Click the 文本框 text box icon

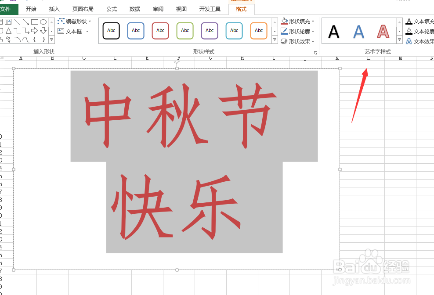coord(61,31)
